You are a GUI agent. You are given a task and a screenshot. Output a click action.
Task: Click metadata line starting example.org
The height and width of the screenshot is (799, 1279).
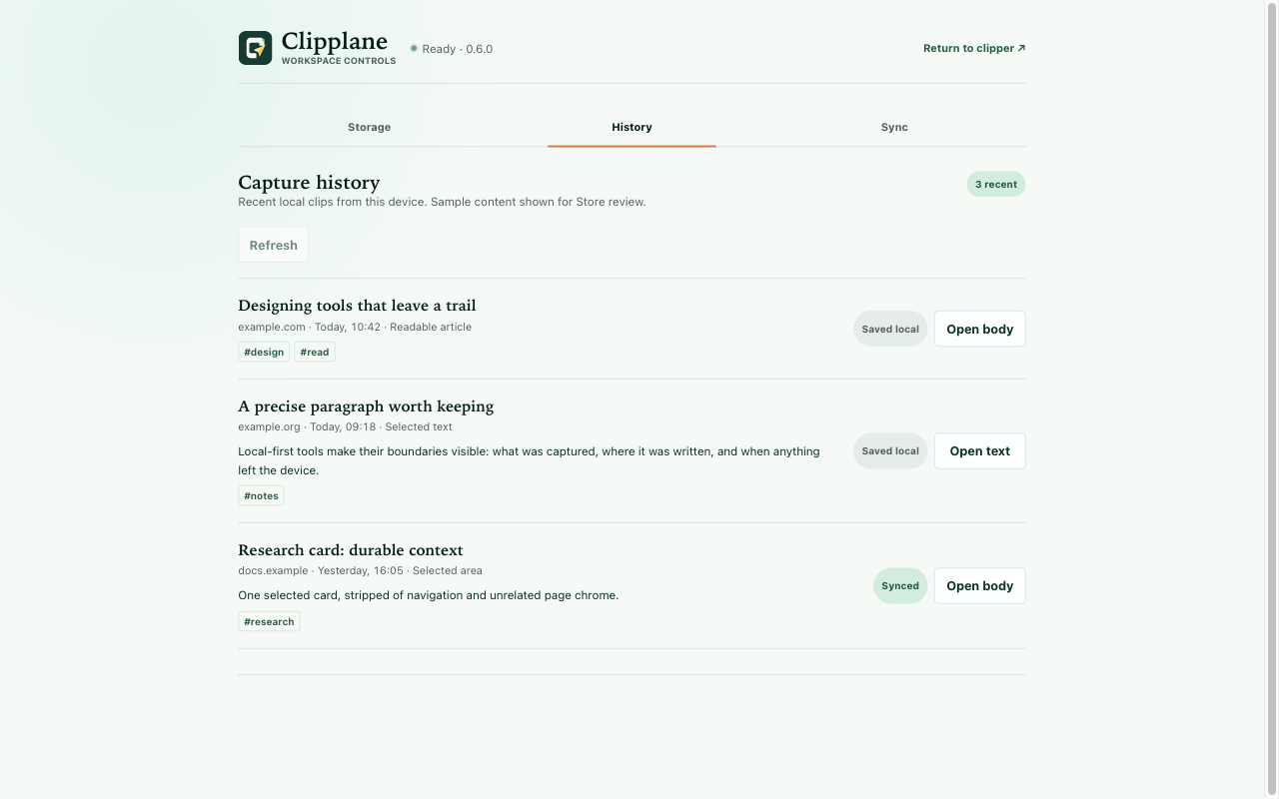(345, 426)
